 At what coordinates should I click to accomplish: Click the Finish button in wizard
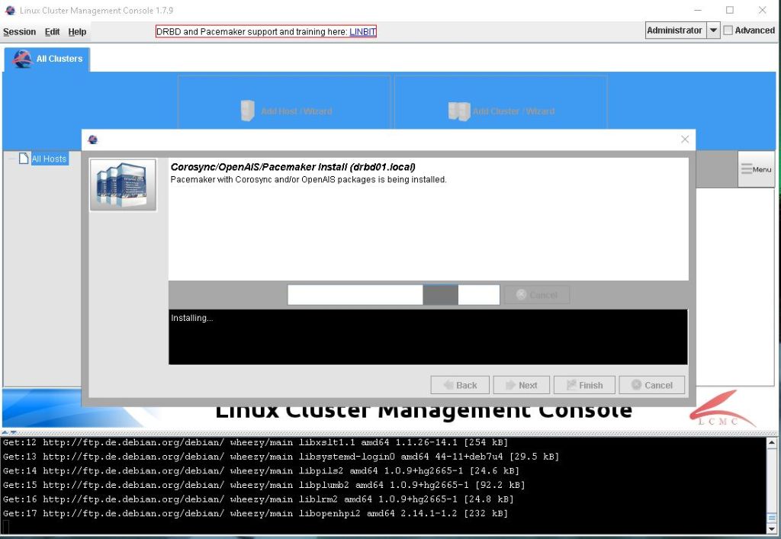tap(584, 385)
